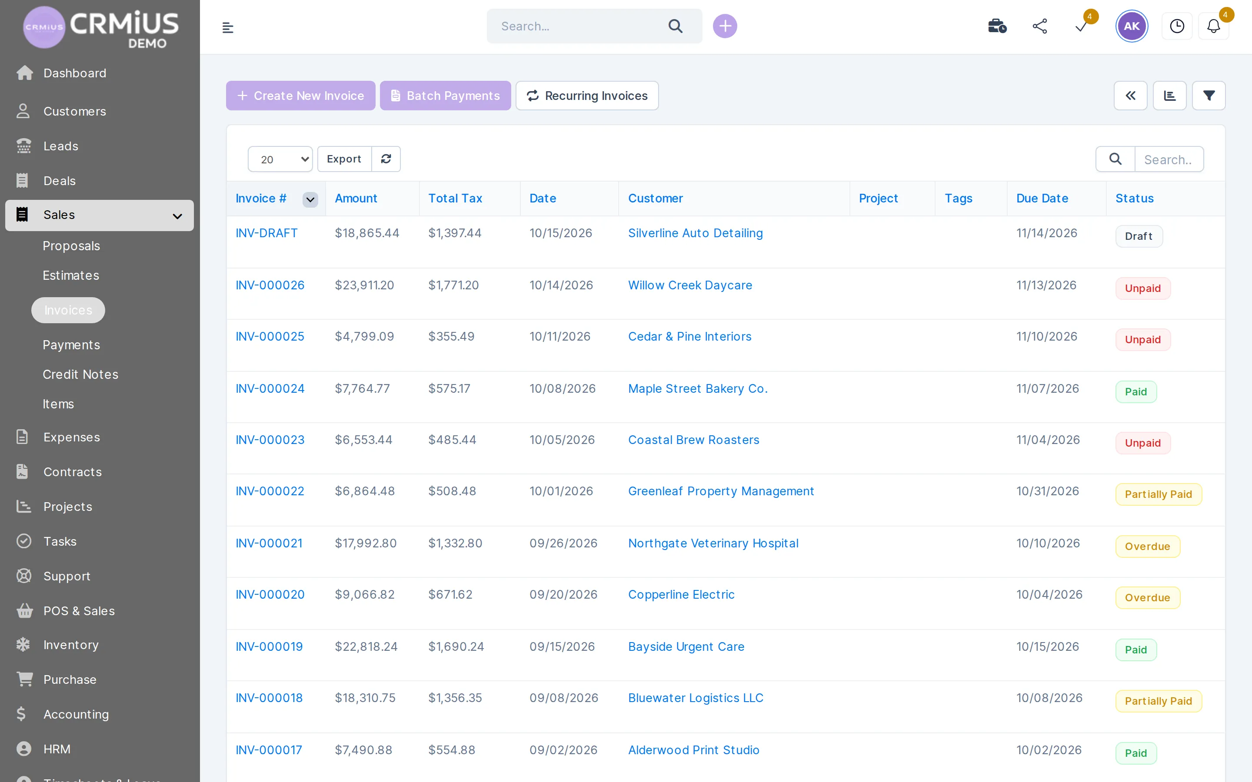
Task: Open Credit Notes in the sidebar
Action: pos(80,374)
